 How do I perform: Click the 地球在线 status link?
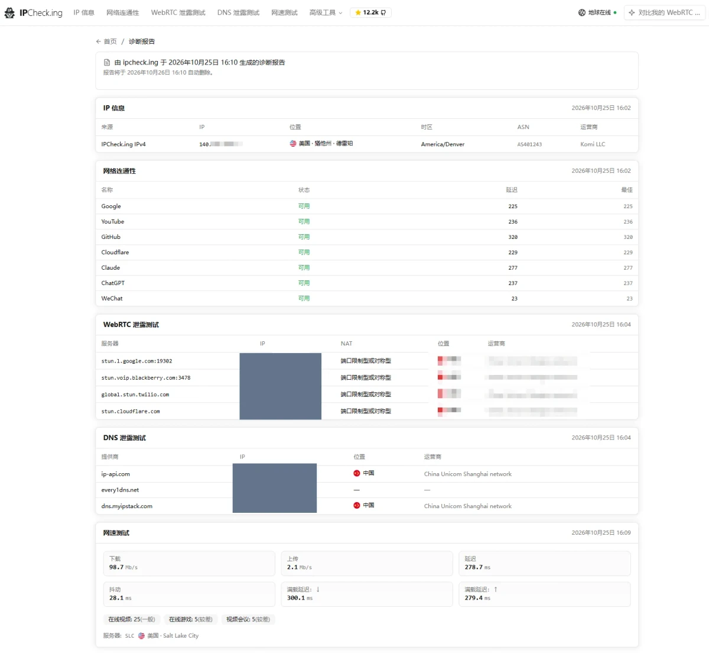pos(597,12)
